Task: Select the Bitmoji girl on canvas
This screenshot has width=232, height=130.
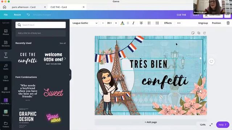Action: [x=107, y=91]
